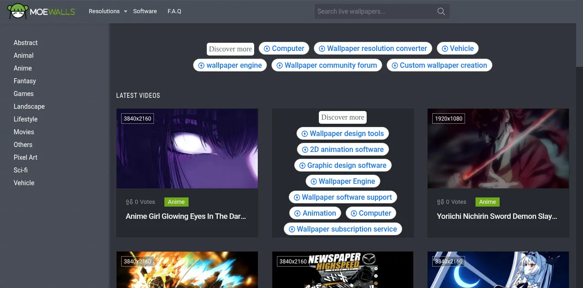
Task: Click the search magnifier icon
Action: coord(441,11)
